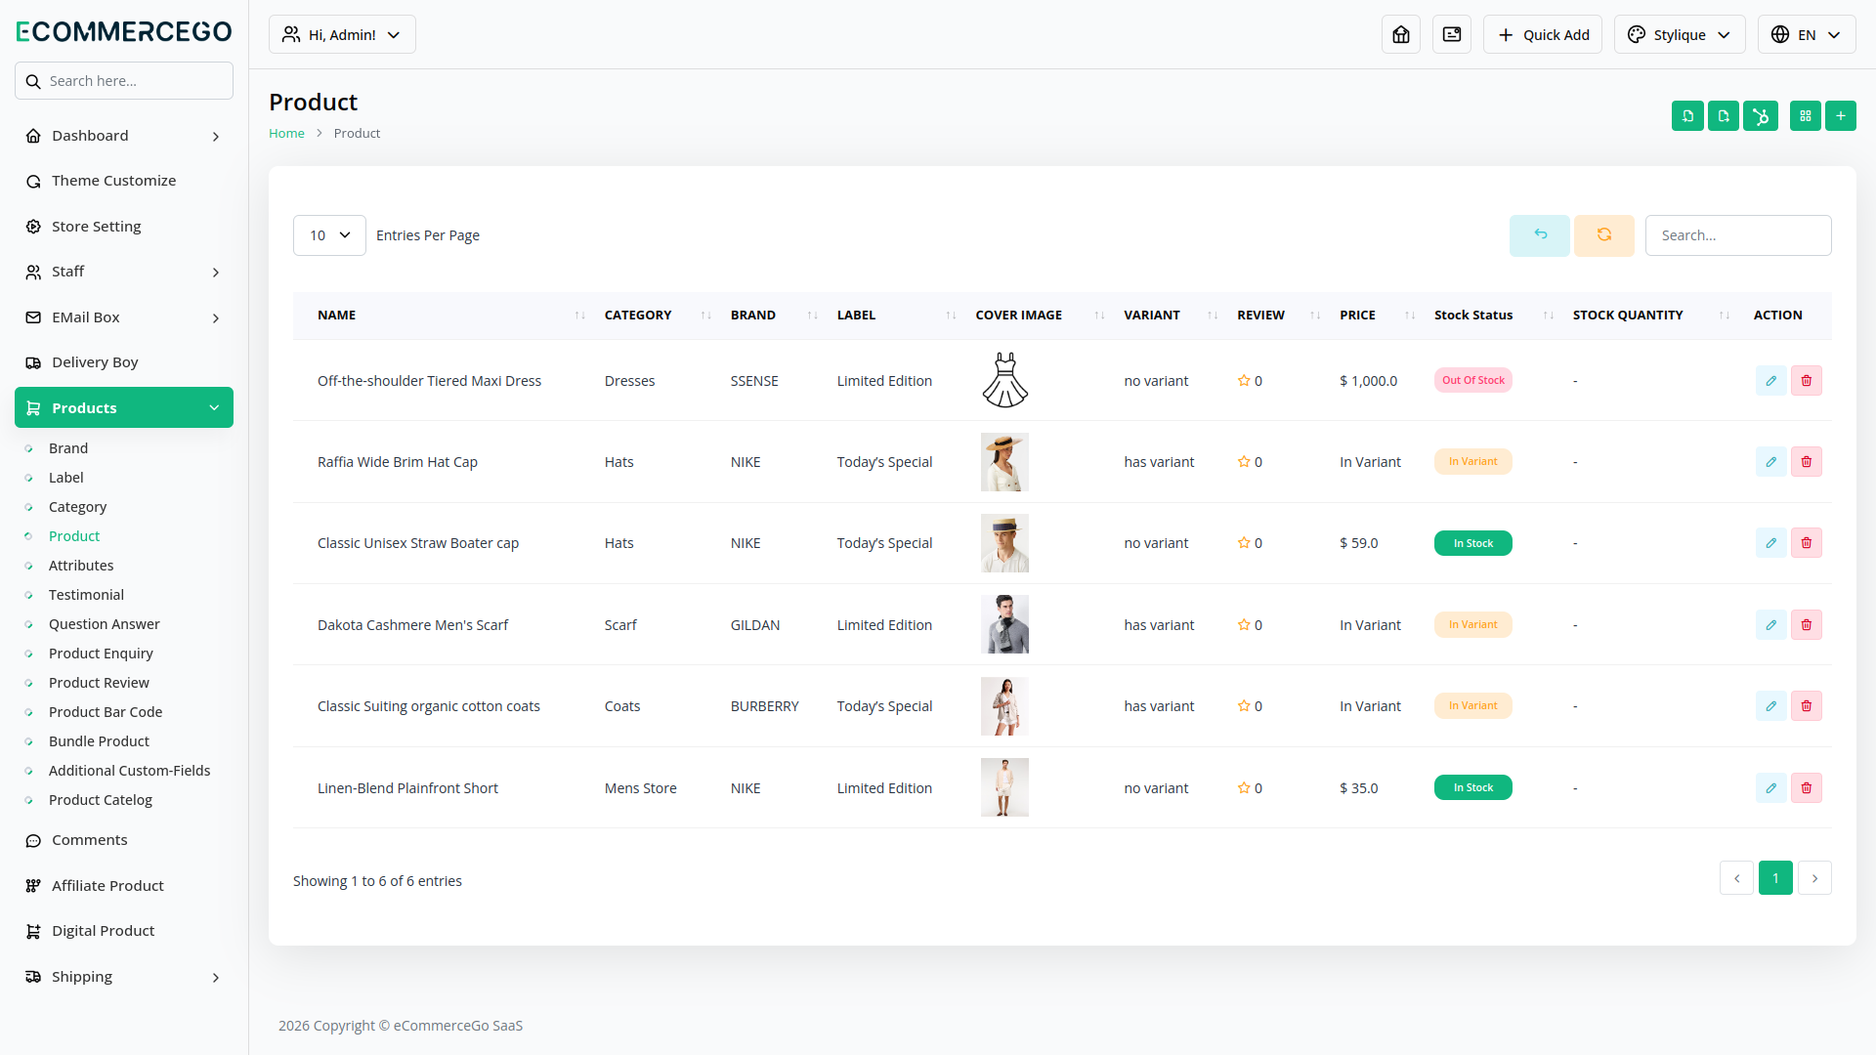This screenshot has width=1876, height=1055.
Task: Click review star for Raffia Wide Brim Hat
Action: (x=1244, y=462)
